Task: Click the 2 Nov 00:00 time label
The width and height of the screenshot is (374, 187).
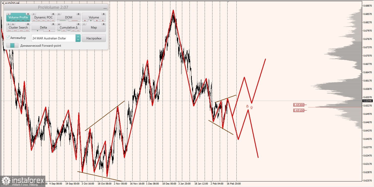Action: coord(120,184)
